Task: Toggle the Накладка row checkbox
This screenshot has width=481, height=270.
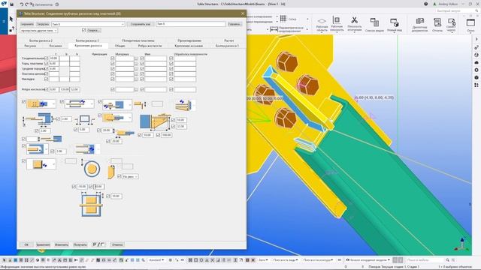Action: pyautogui.click(x=47, y=79)
